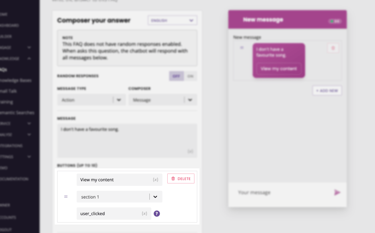Open Semantic Searches in sidebar
Image resolution: width=375 pixels, height=233 pixels.
tap(17, 113)
